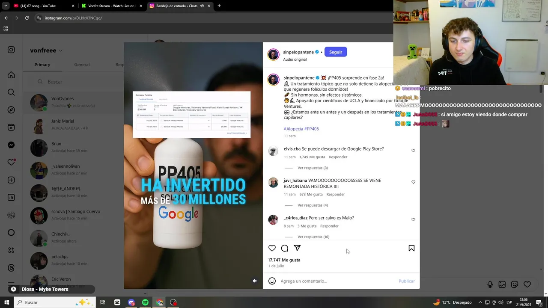Open the dashboard chart icon in sidebar
This screenshot has height=308, width=548.
click(x=11, y=198)
